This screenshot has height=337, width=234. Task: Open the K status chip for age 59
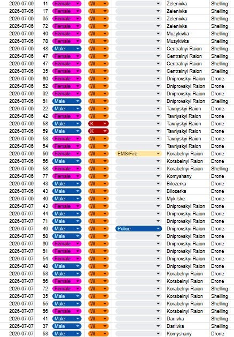pos(98,131)
